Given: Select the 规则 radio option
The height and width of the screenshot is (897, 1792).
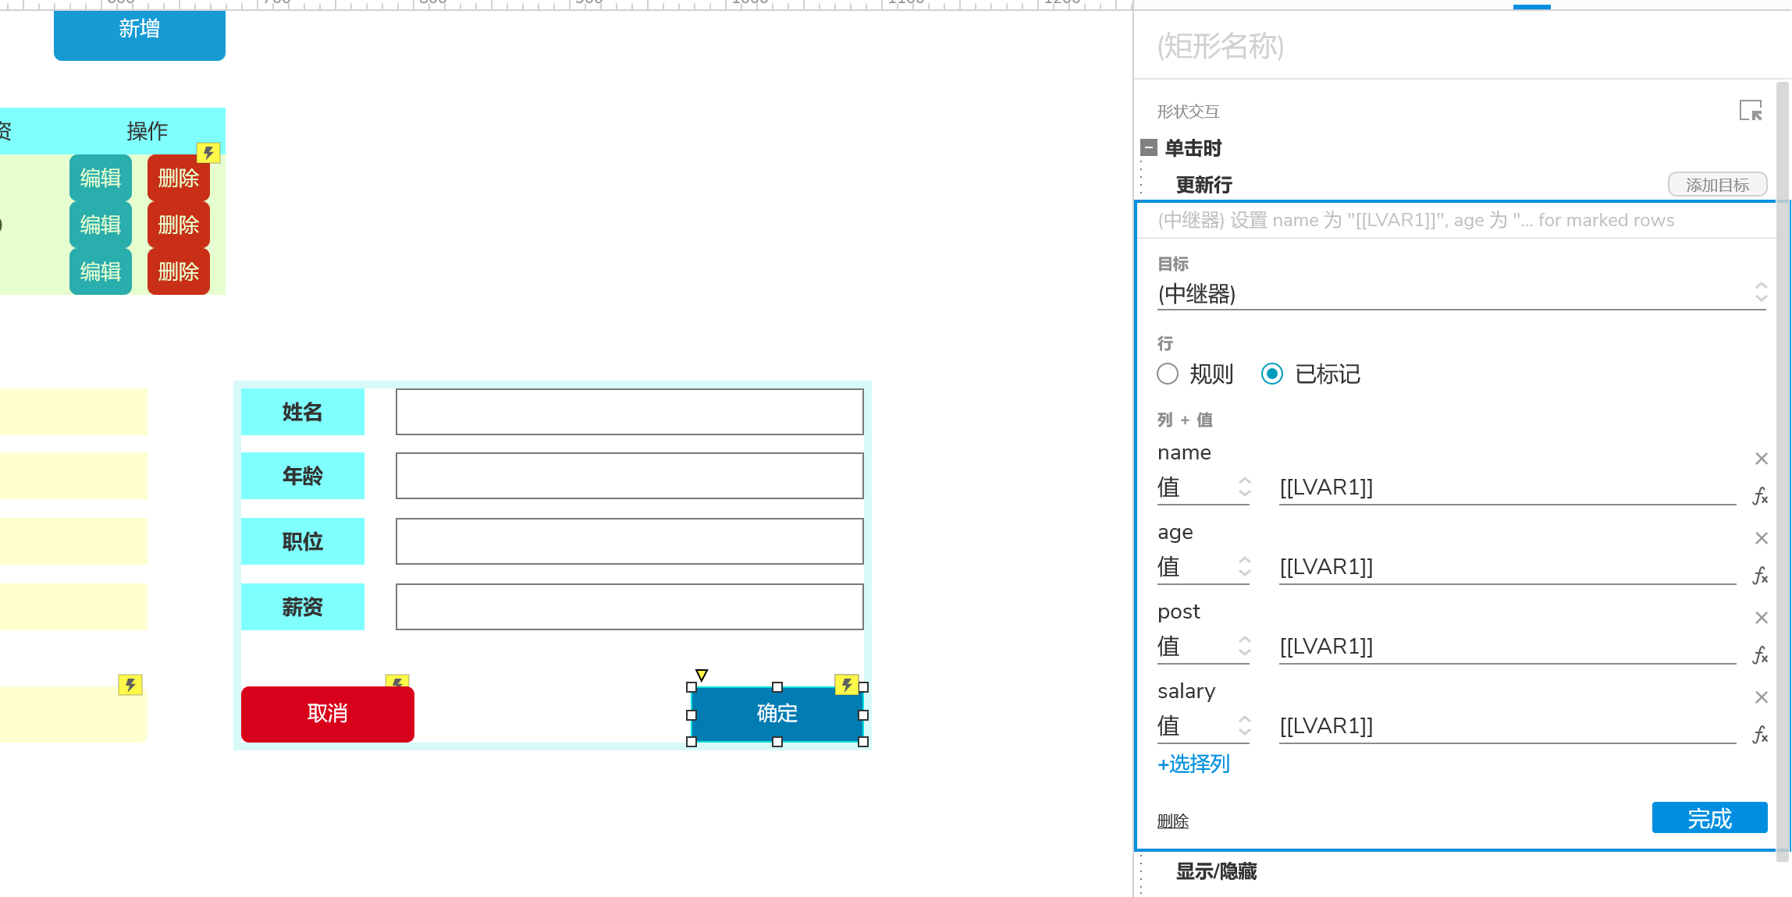Looking at the screenshot, I should (1168, 374).
